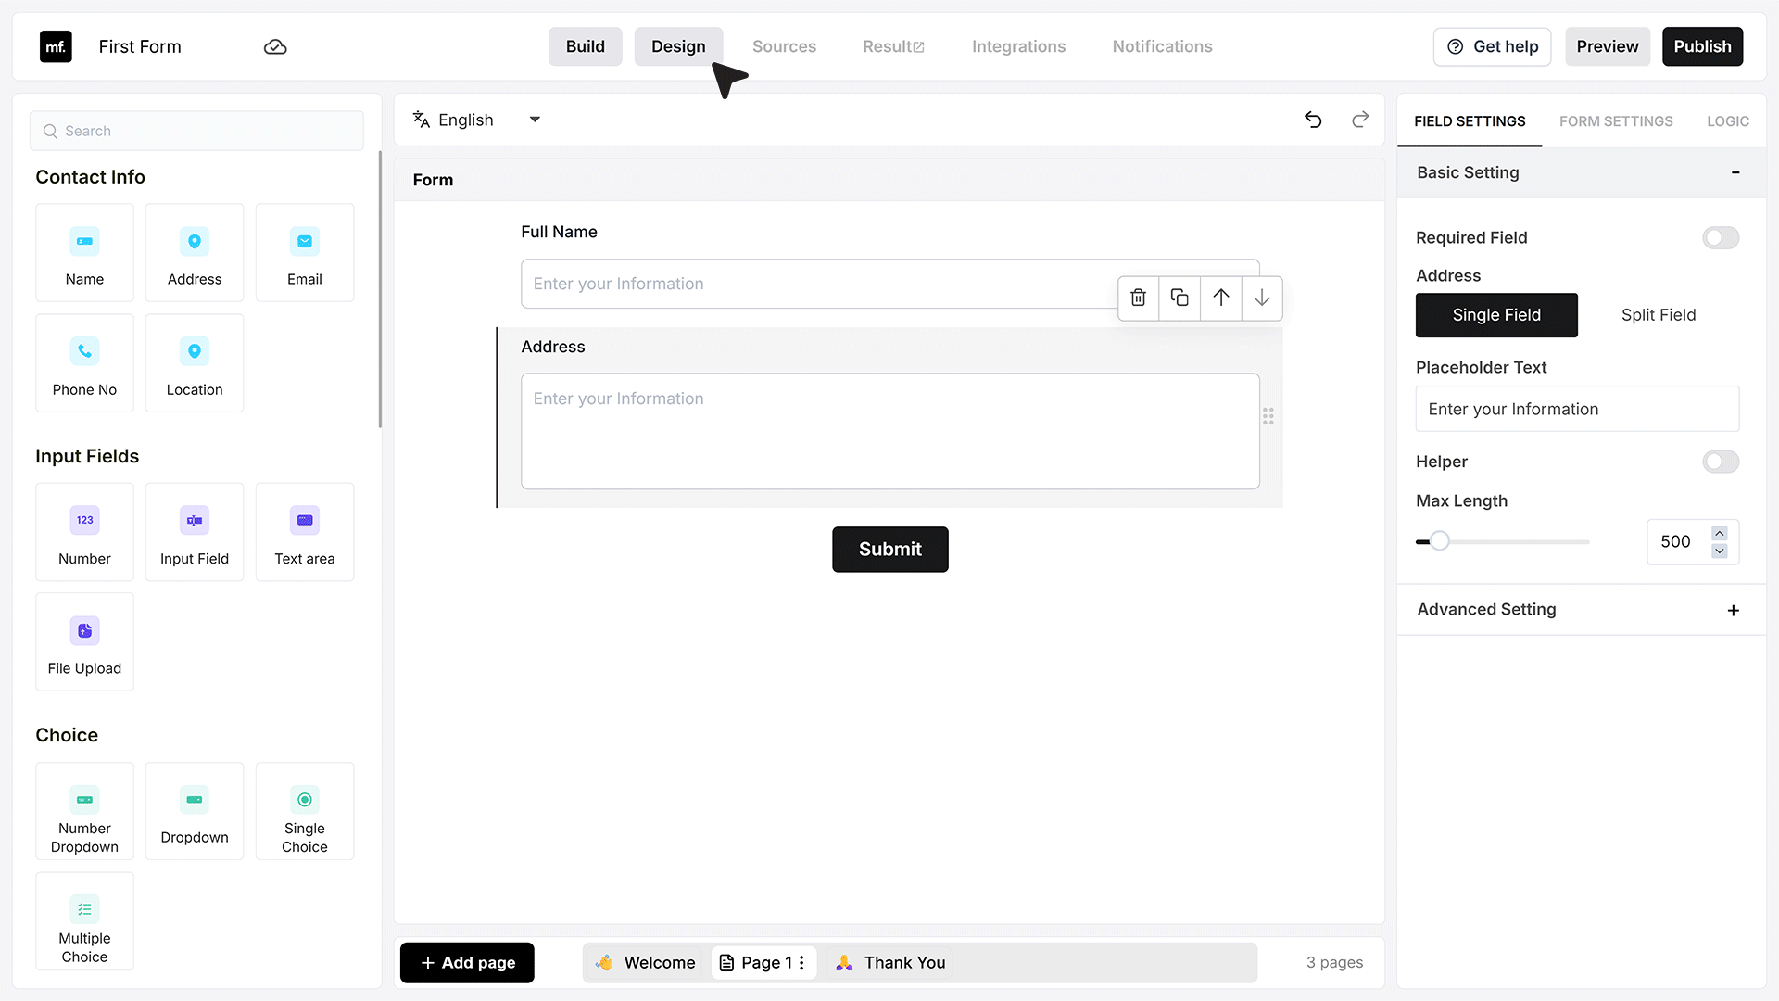The width and height of the screenshot is (1779, 1001).
Task: Increase Max Length with up stepper
Action: point(1720,533)
